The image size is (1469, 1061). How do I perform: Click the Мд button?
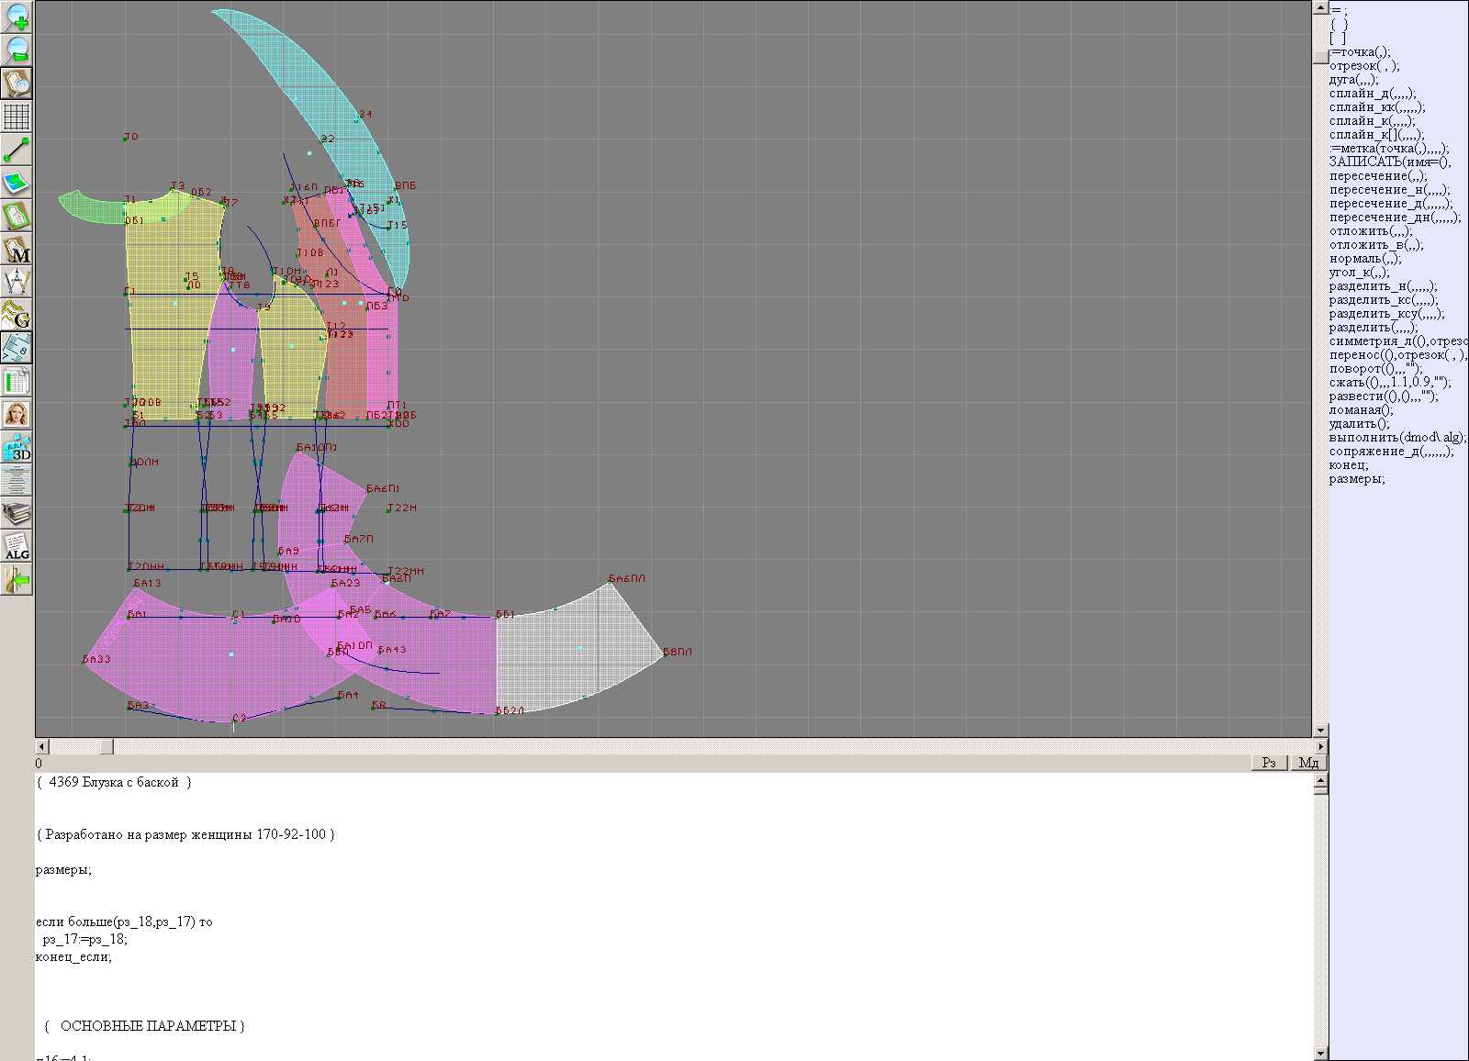[x=1308, y=763]
